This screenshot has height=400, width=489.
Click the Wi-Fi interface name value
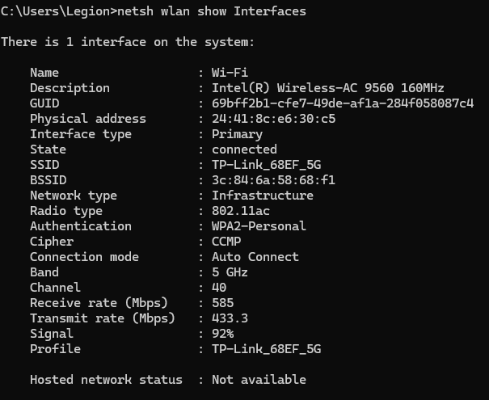230,73
